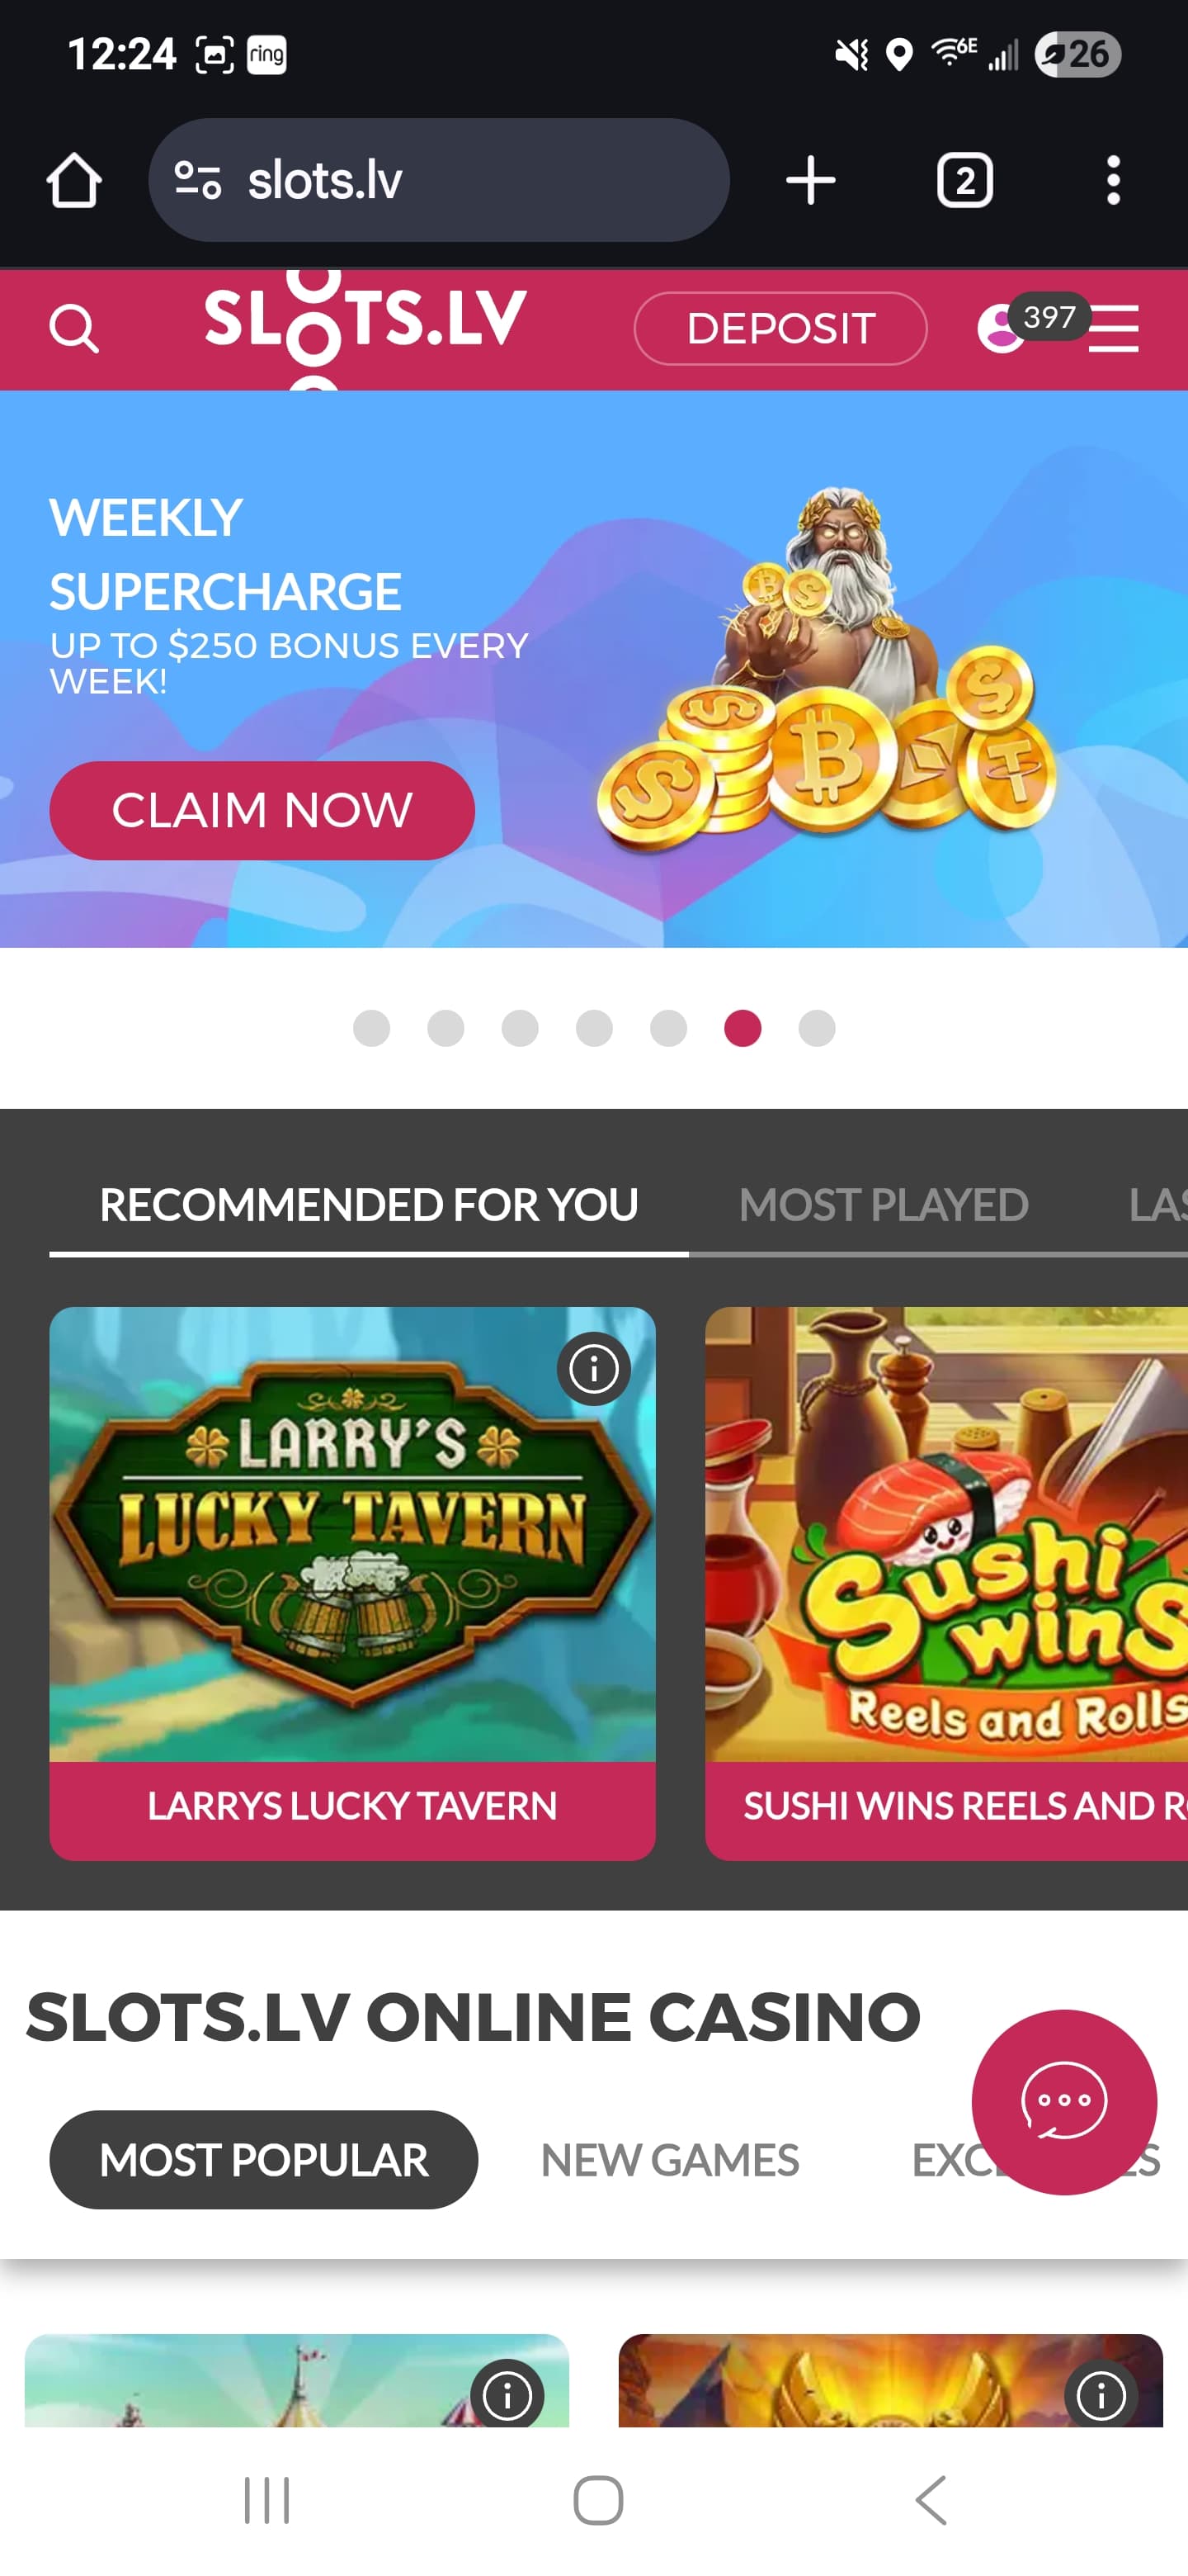Expand the hamburger navigation menu
This screenshot has width=1188, height=2576.
pos(1113,329)
